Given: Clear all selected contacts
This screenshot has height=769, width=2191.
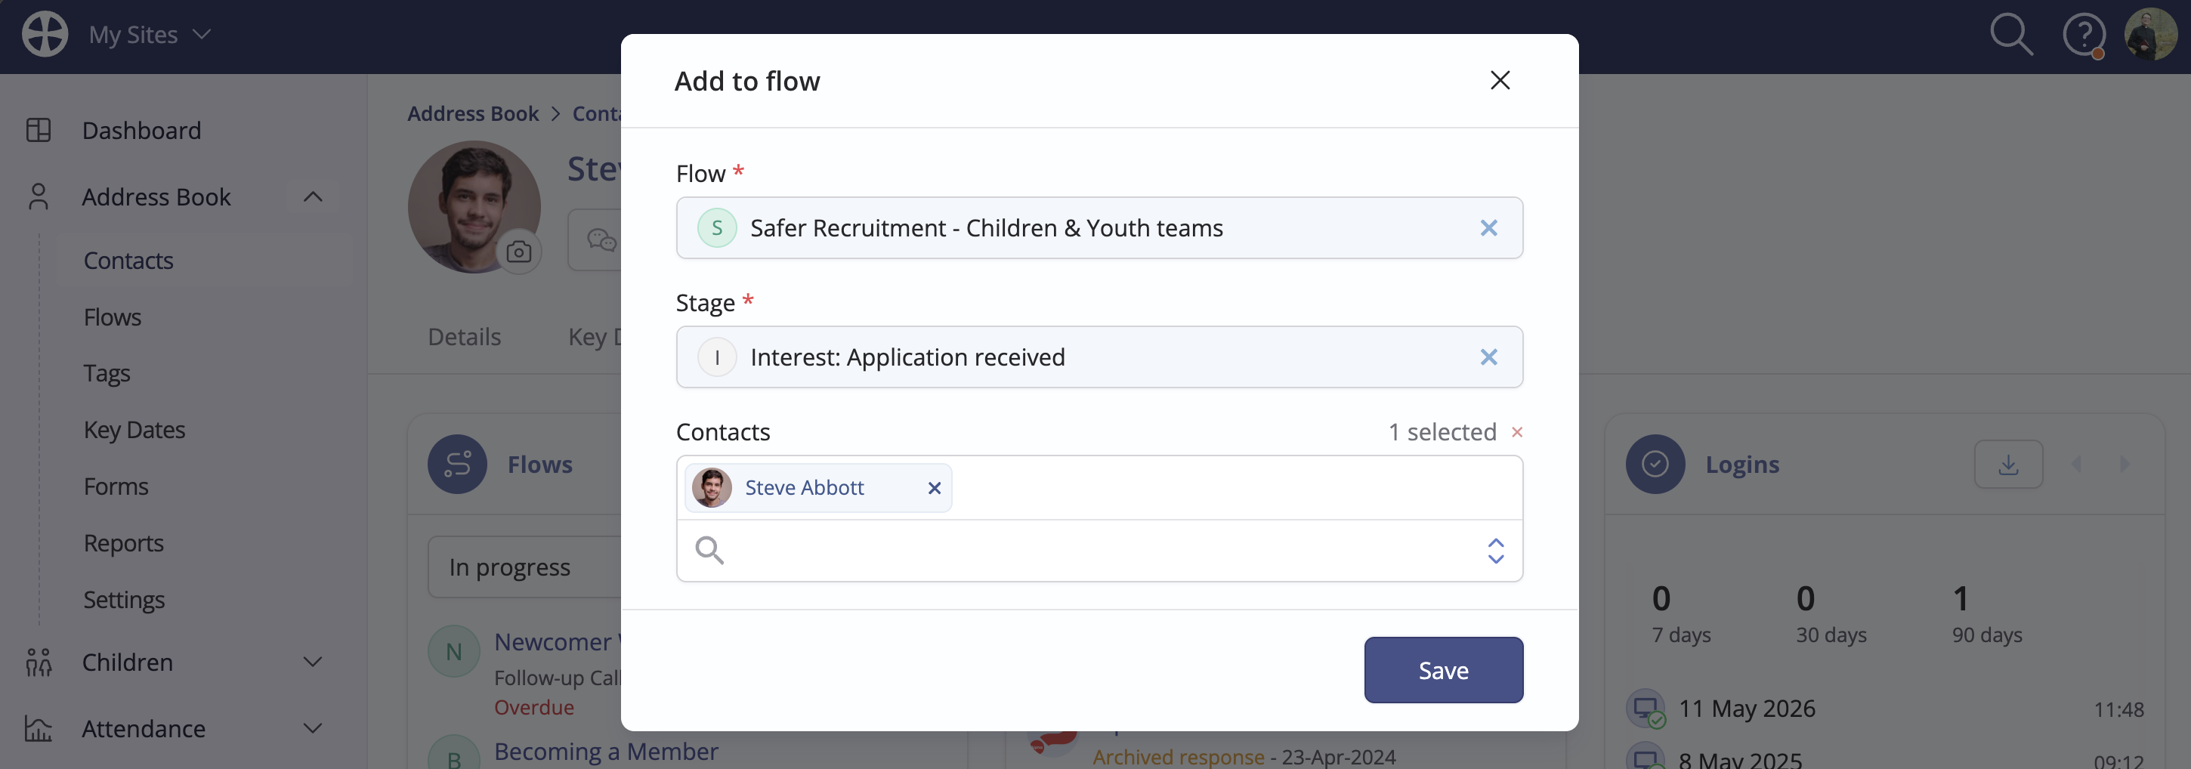Looking at the screenshot, I should coord(1516,432).
